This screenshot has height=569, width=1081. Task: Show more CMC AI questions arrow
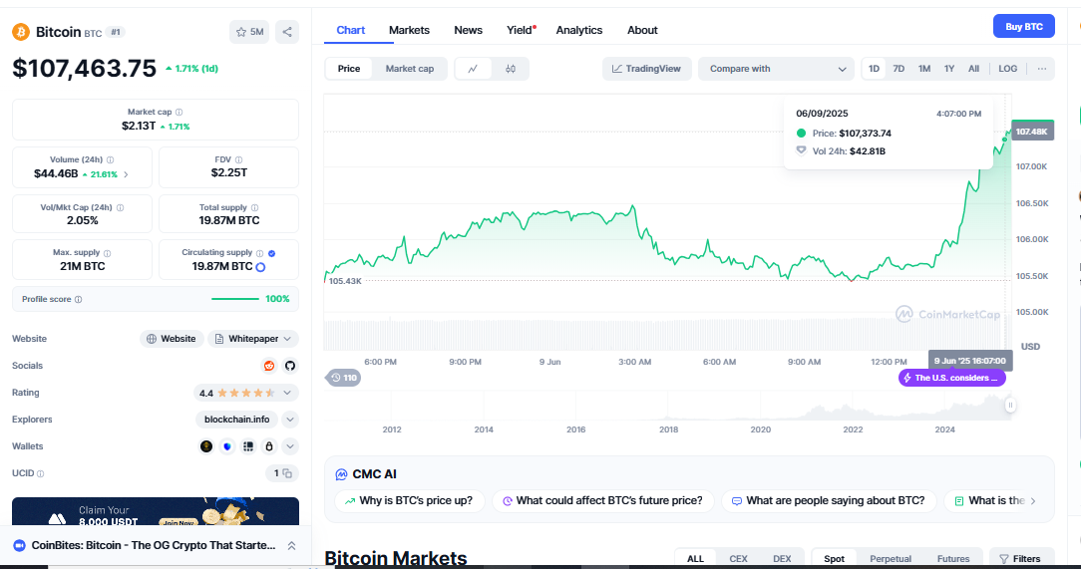pos(1033,501)
